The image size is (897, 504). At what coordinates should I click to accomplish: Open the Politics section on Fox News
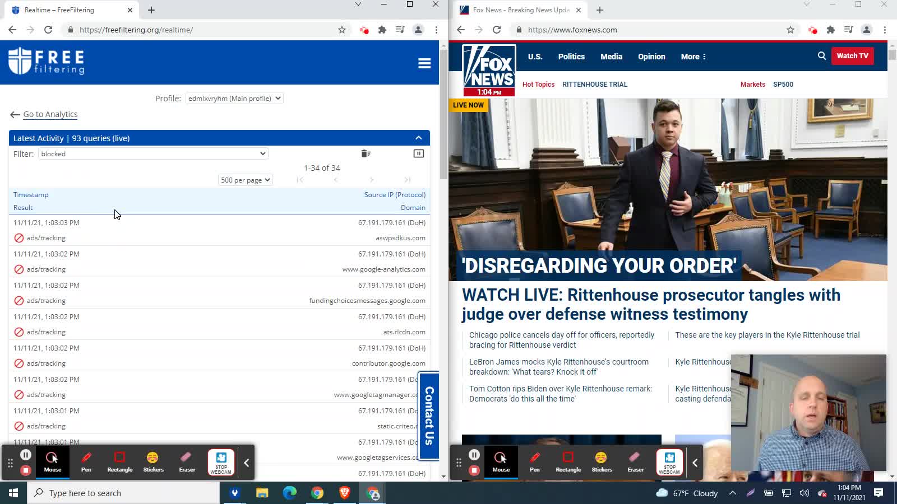571,57
